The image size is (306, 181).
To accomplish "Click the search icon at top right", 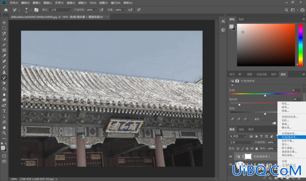I will pyautogui.click(x=286, y=10).
